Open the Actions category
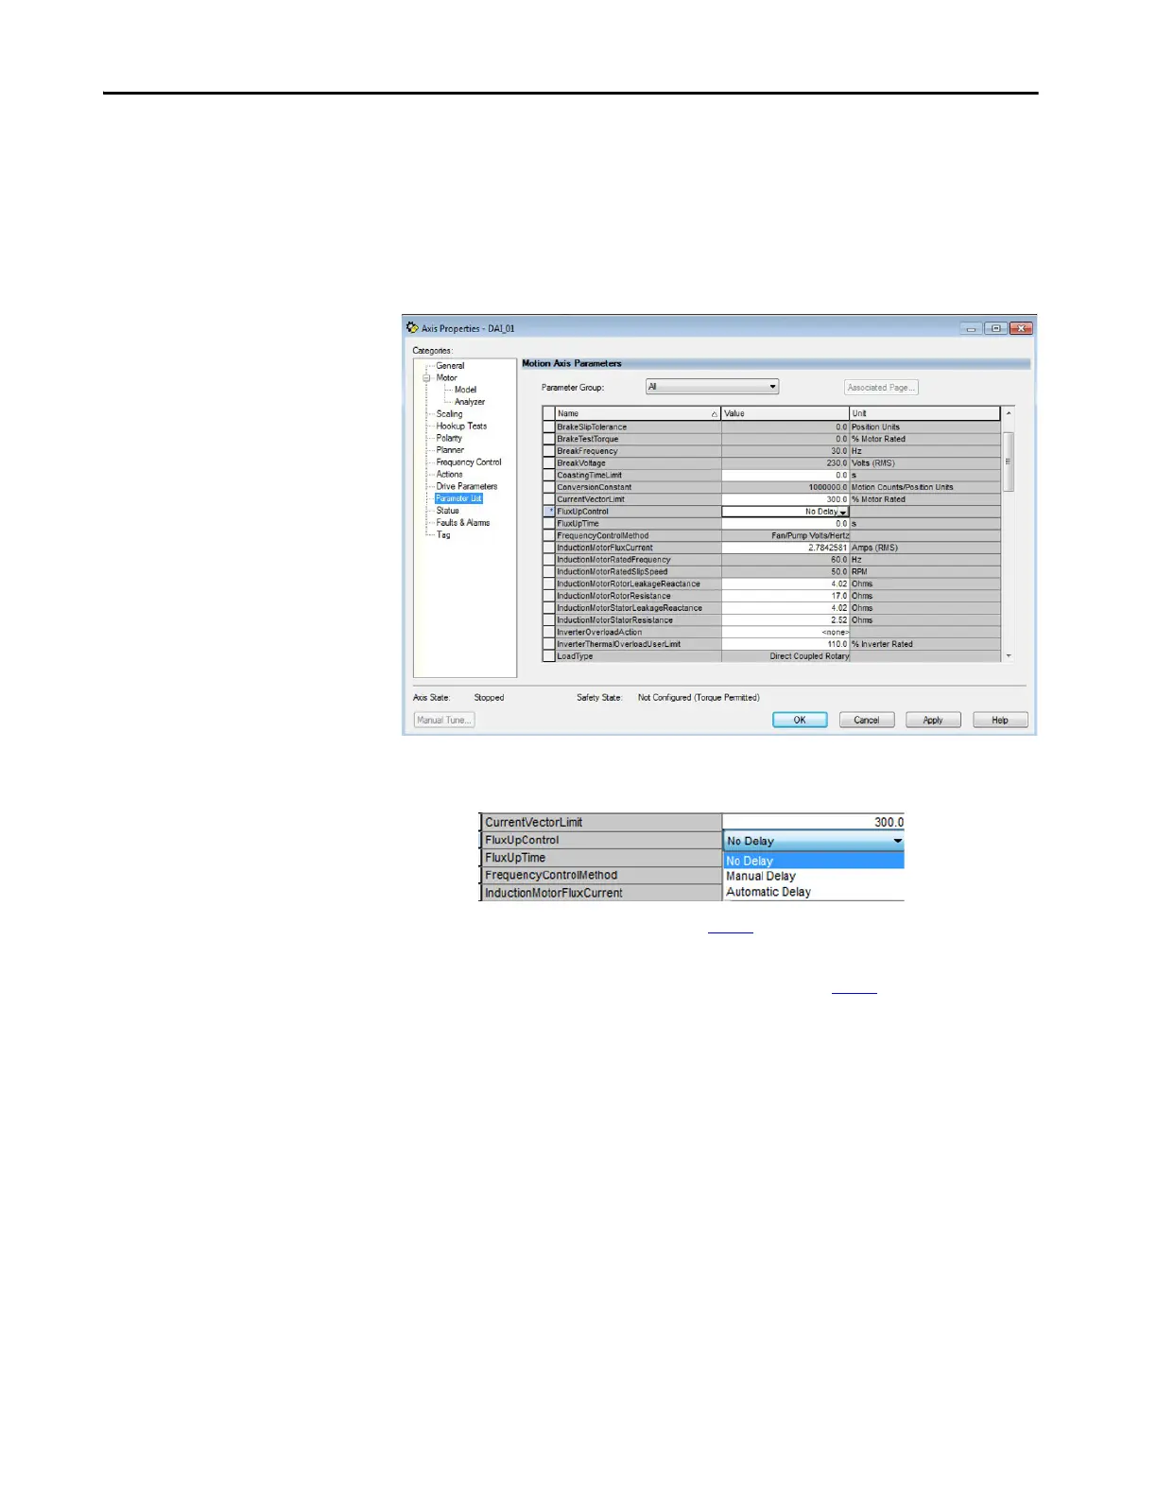The height and width of the screenshot is (1498, 1157). [x=449, y=475]
